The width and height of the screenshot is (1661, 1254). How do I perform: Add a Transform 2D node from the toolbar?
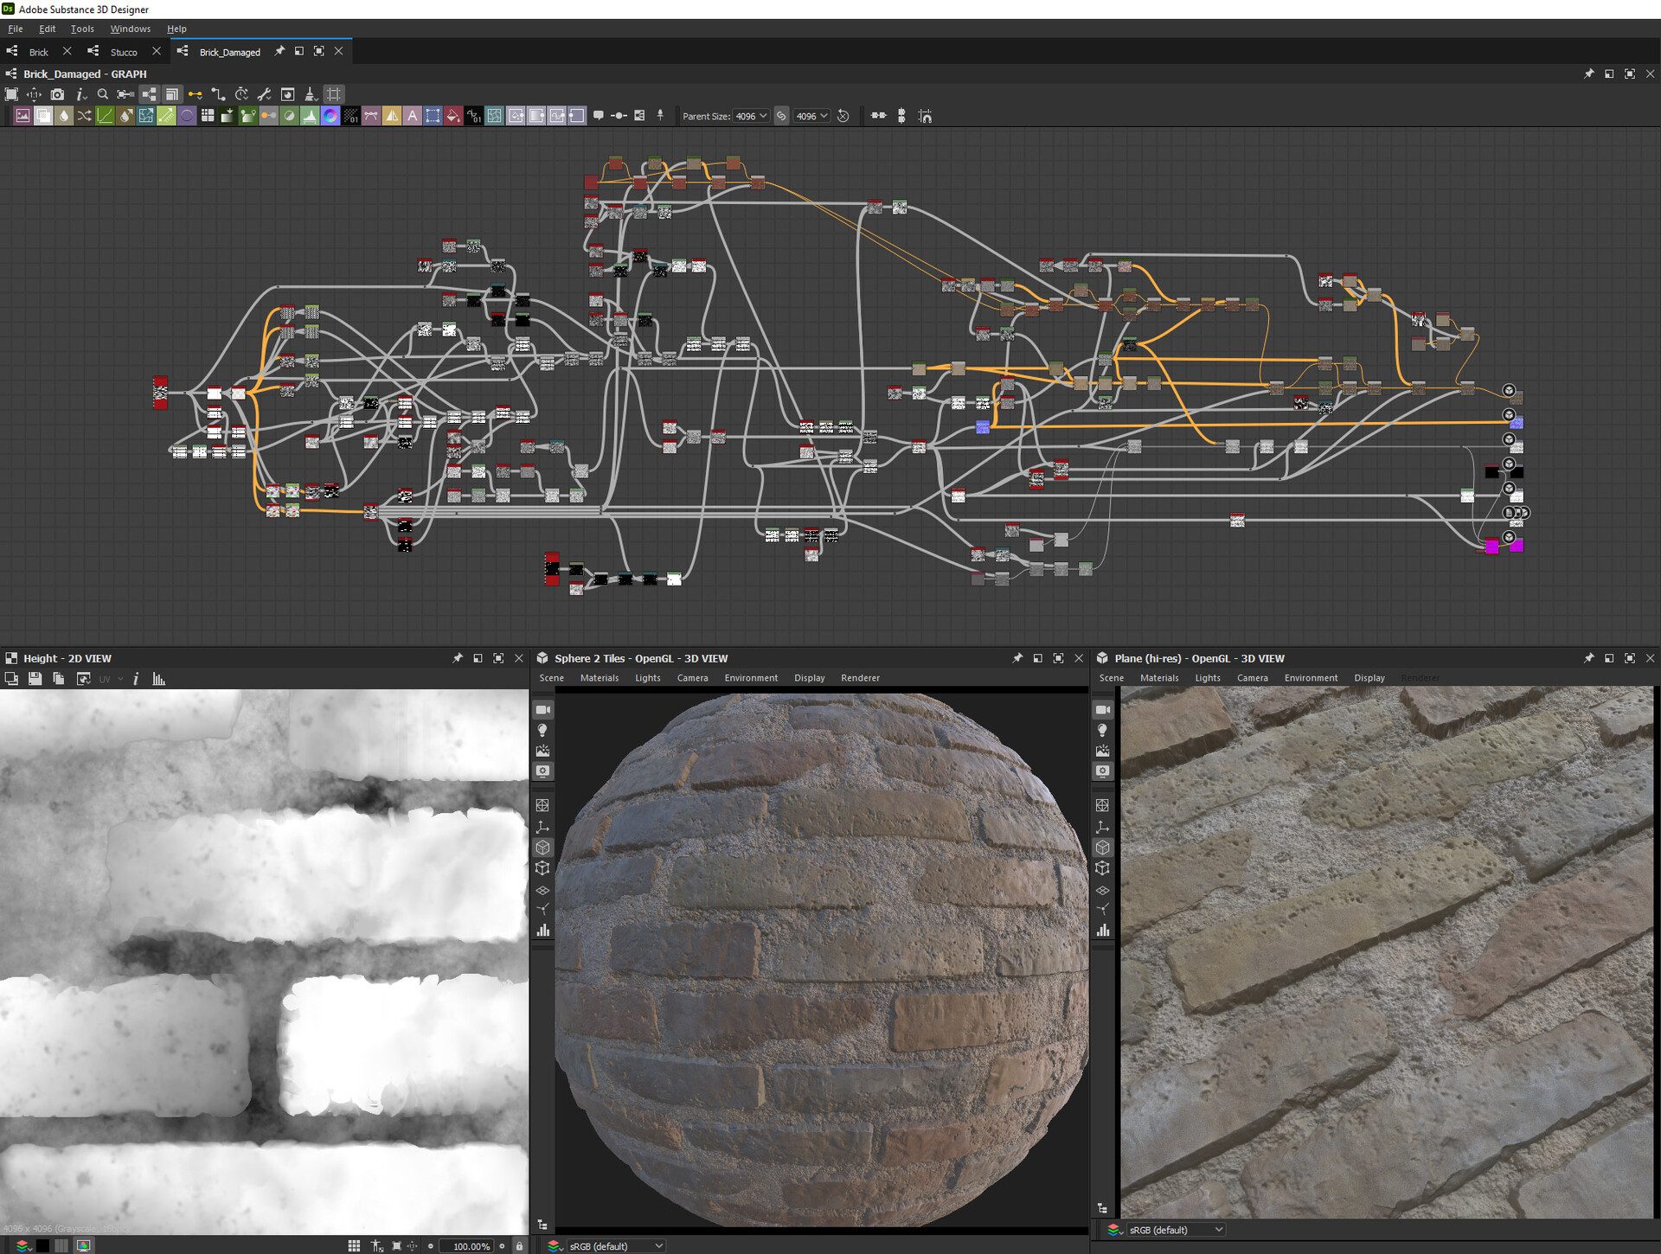point(433,116)
